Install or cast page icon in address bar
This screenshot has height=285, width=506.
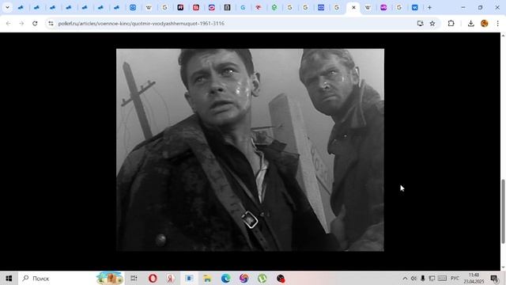point(420,23)
